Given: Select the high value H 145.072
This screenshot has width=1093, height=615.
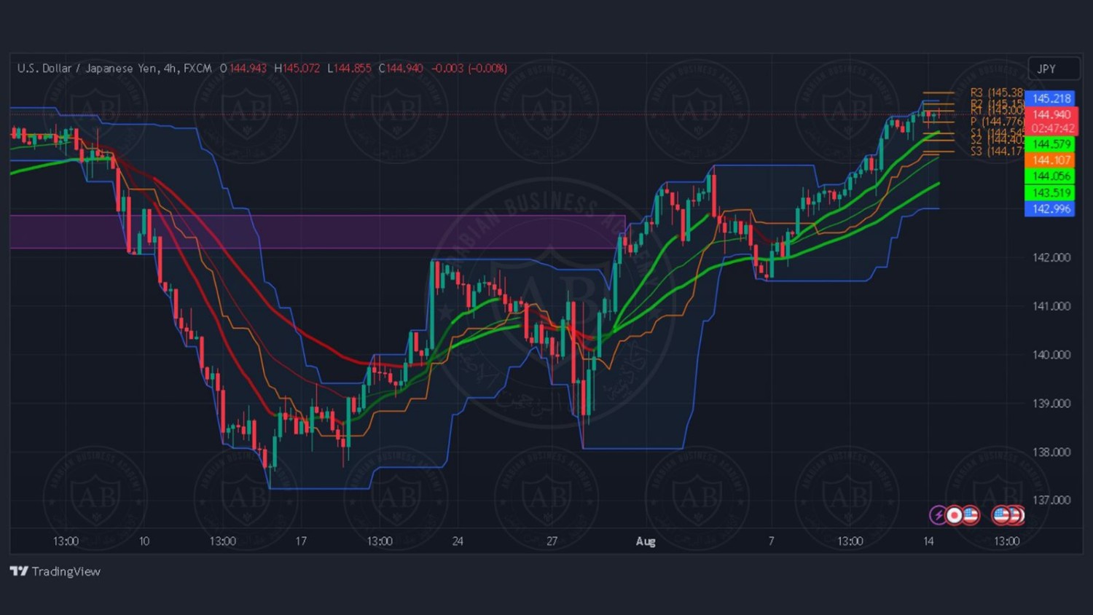Looking at the screenshot, I should [x=297, y=68].
